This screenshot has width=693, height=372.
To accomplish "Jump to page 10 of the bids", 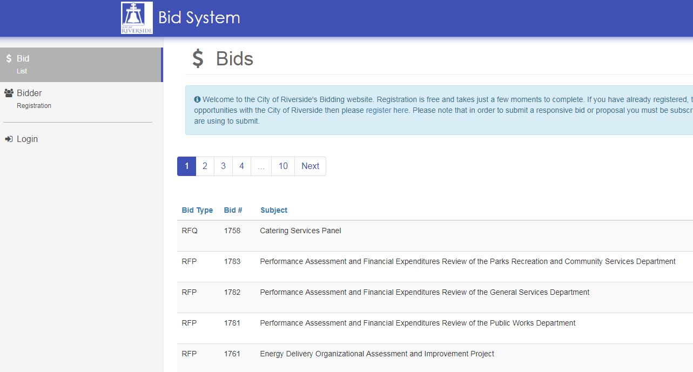I will (x=283, y=166).
